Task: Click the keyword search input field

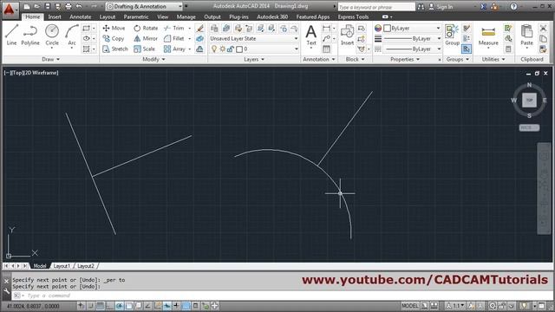Action: coord(376,7)
